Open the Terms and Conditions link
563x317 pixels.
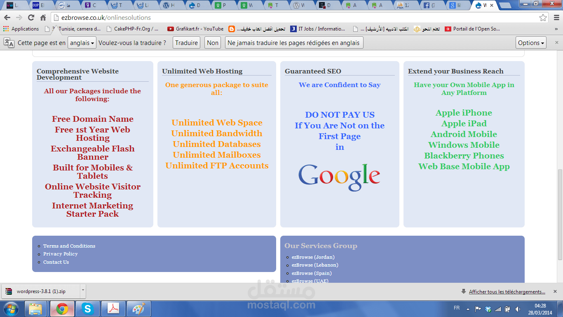tap(69, 246)
